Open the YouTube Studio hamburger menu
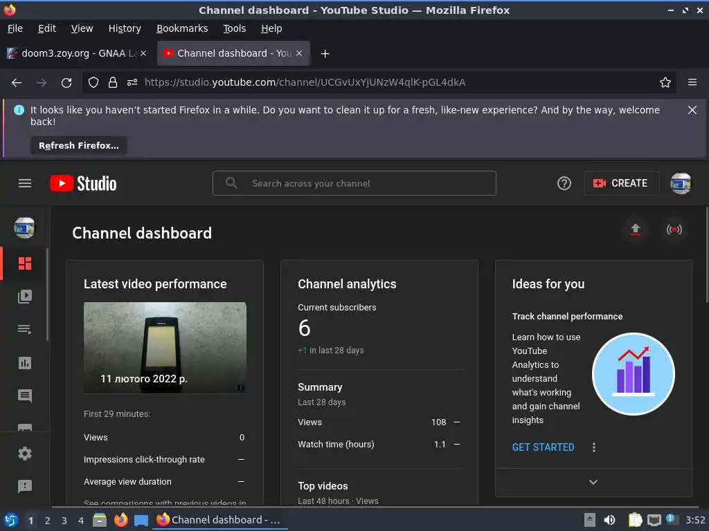The height and width of the screenshot is (531, 709). click(25, 183)
